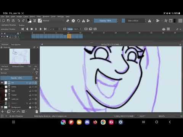Open the Filter menu
183x137 pixels.
39,17
